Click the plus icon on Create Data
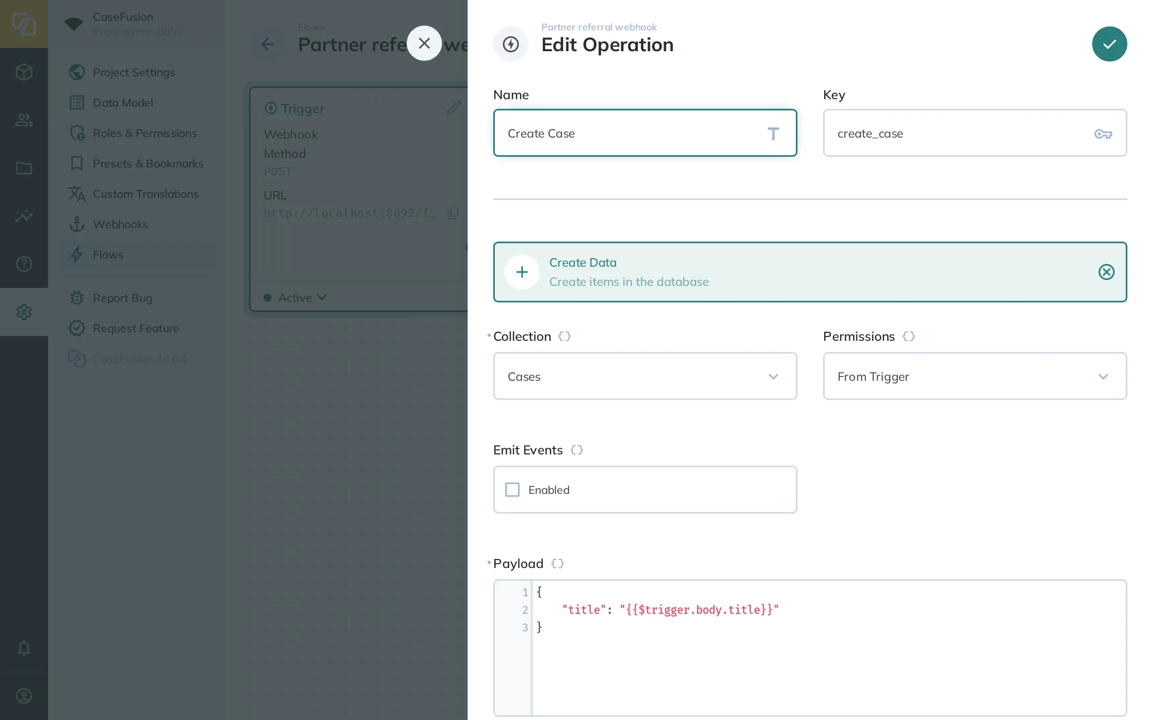 coord(522,272)
